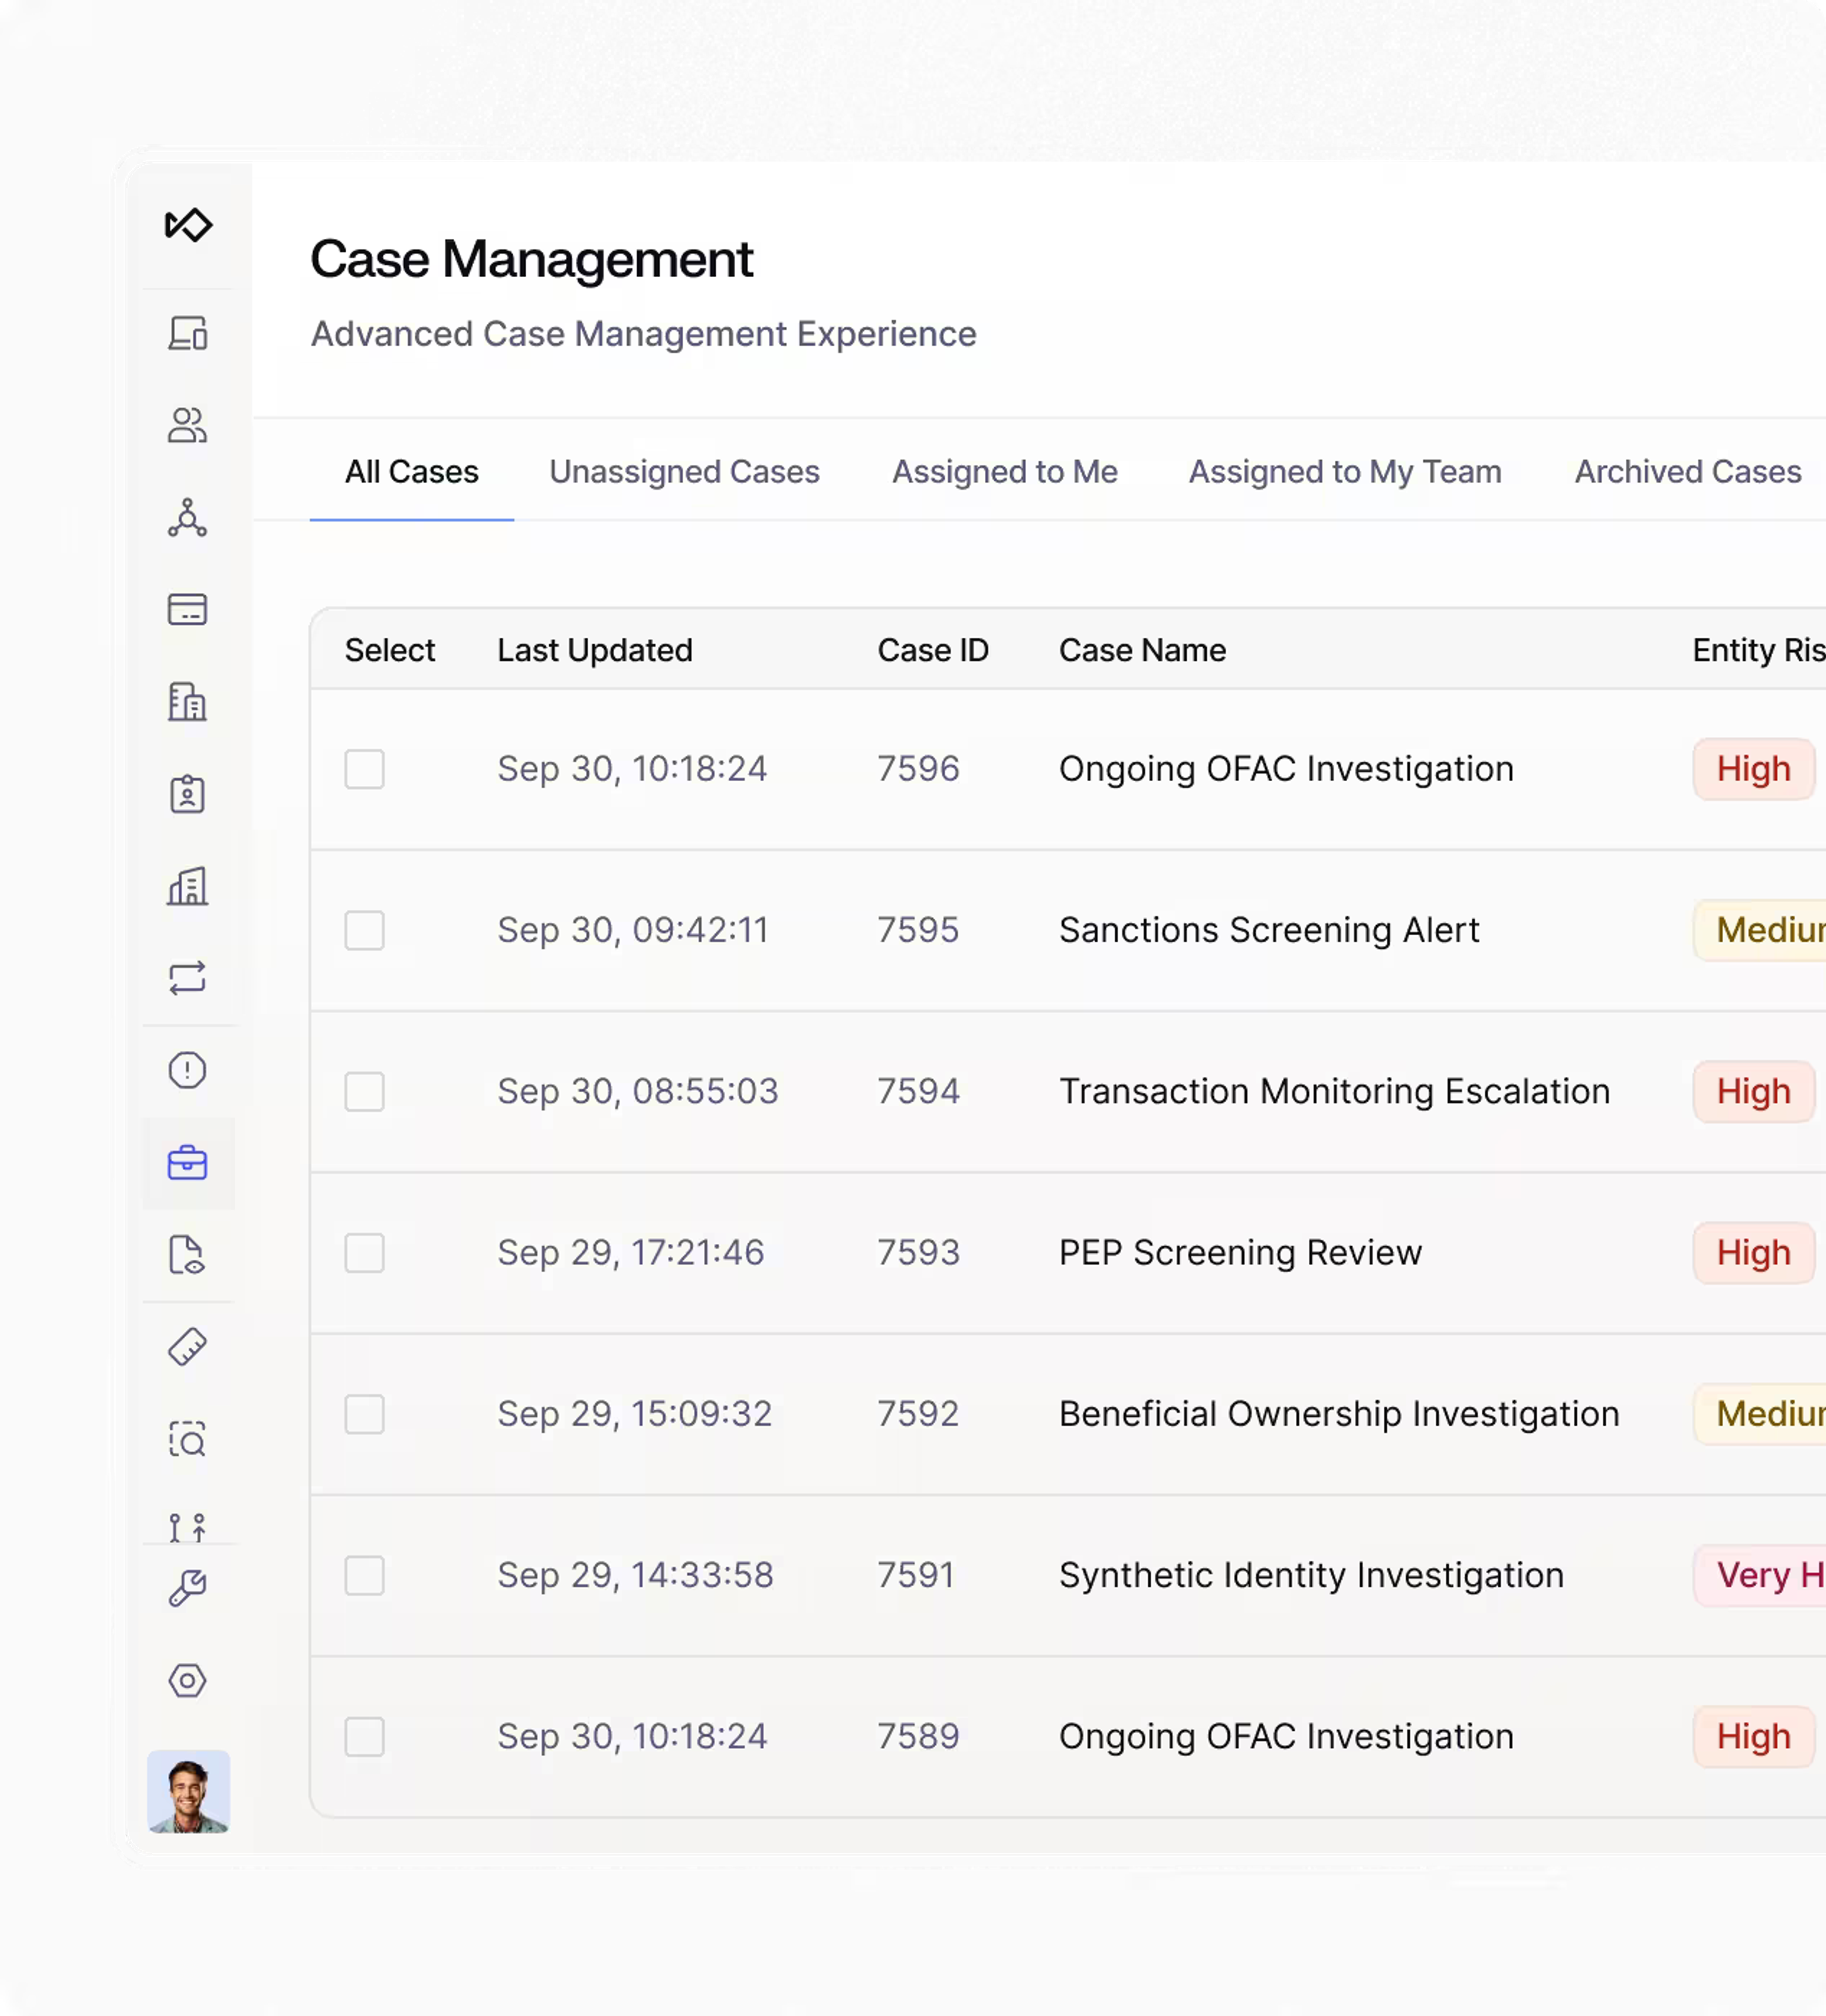Click the Medium risk badge for case 7595
Screen dimensions: 1826x2016
(1760, 930)
